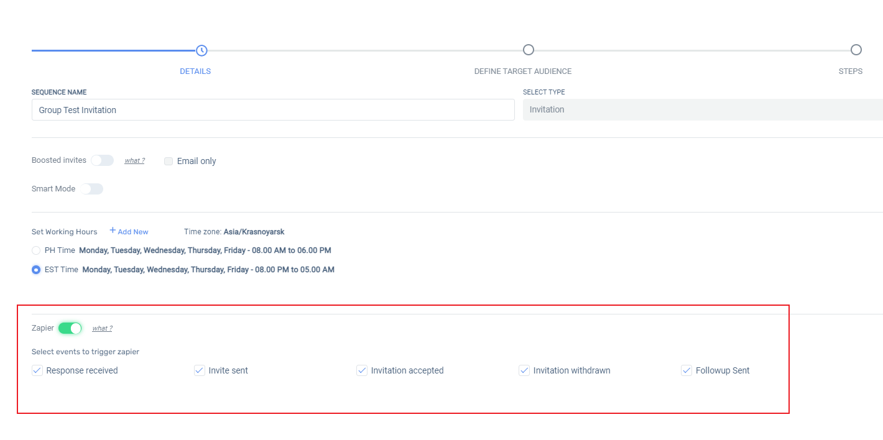This screenshot has width=883, height=440.
Task: Uncheck Invite sent checkbox
Action: 200,370
